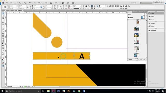This screenshot has width=166, height=93.
Task: Open the shear angle dropdown
Action: click(x=52, y=8)
